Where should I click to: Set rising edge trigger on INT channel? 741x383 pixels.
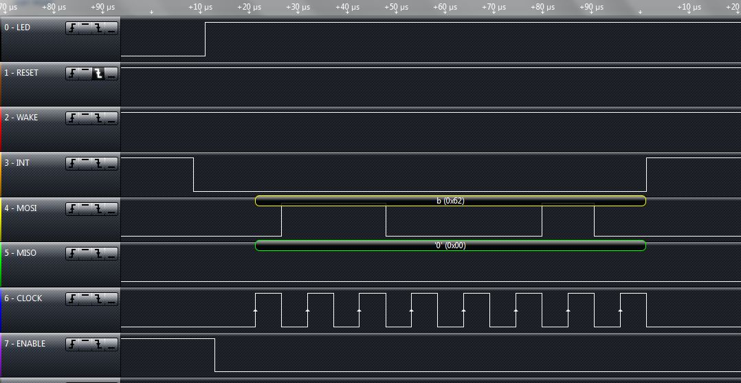(x=71, y=164)
